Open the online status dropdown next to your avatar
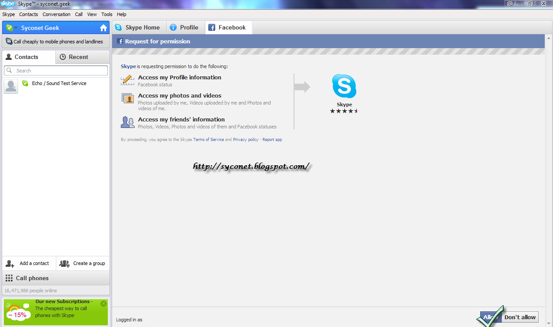 (x=13, y=27)
